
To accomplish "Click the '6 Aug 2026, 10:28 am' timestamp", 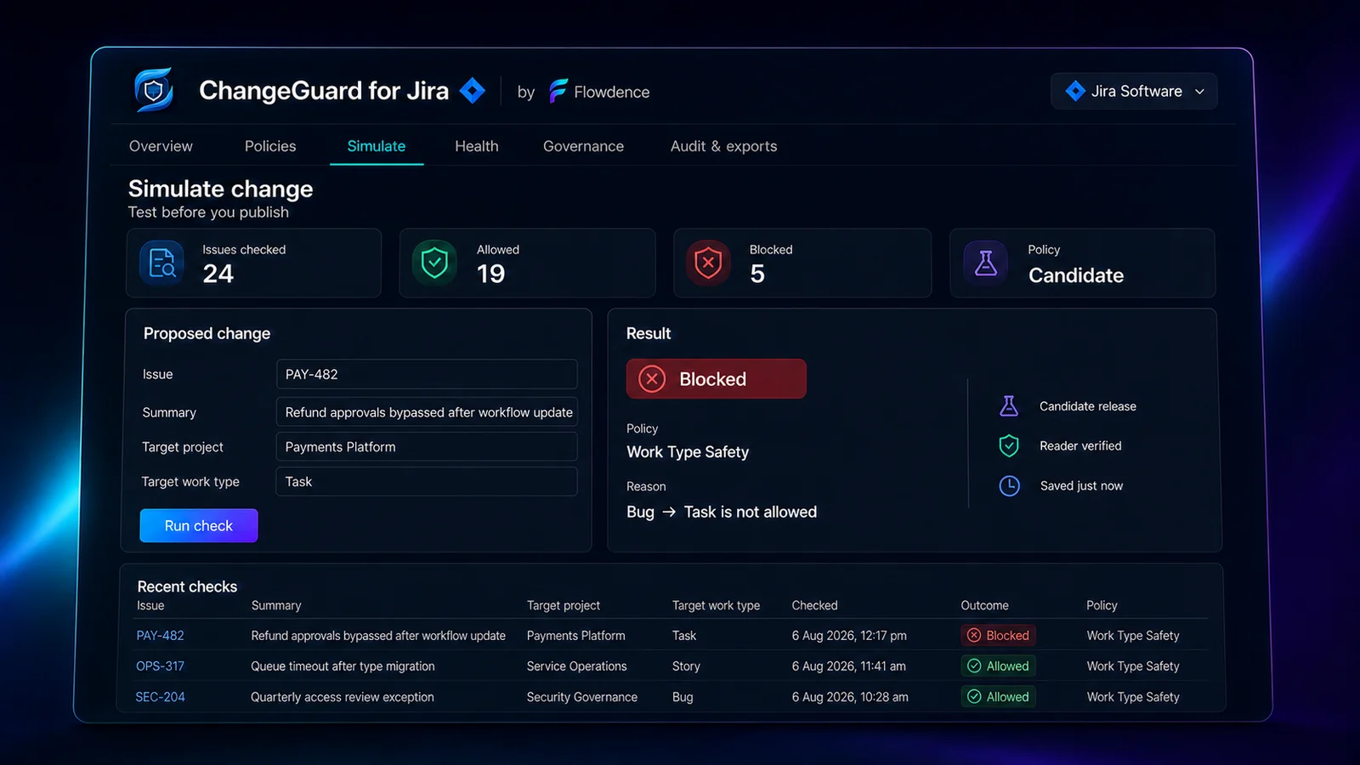I will (x=850, y=697).
